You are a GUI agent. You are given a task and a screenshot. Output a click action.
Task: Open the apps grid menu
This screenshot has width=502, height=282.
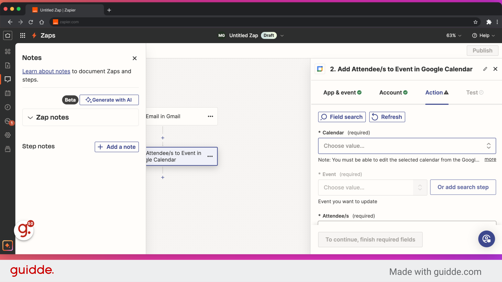tap(23, 35)
